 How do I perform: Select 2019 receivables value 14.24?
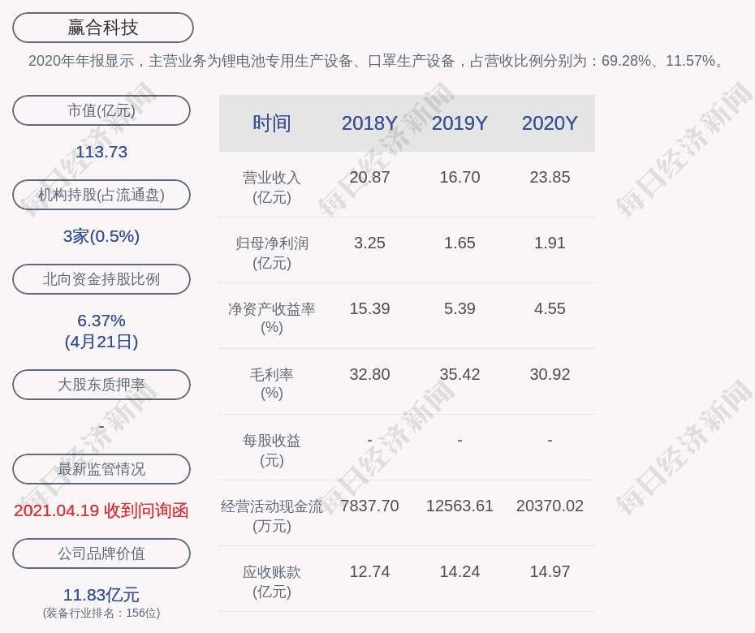(x=459, y=571)
